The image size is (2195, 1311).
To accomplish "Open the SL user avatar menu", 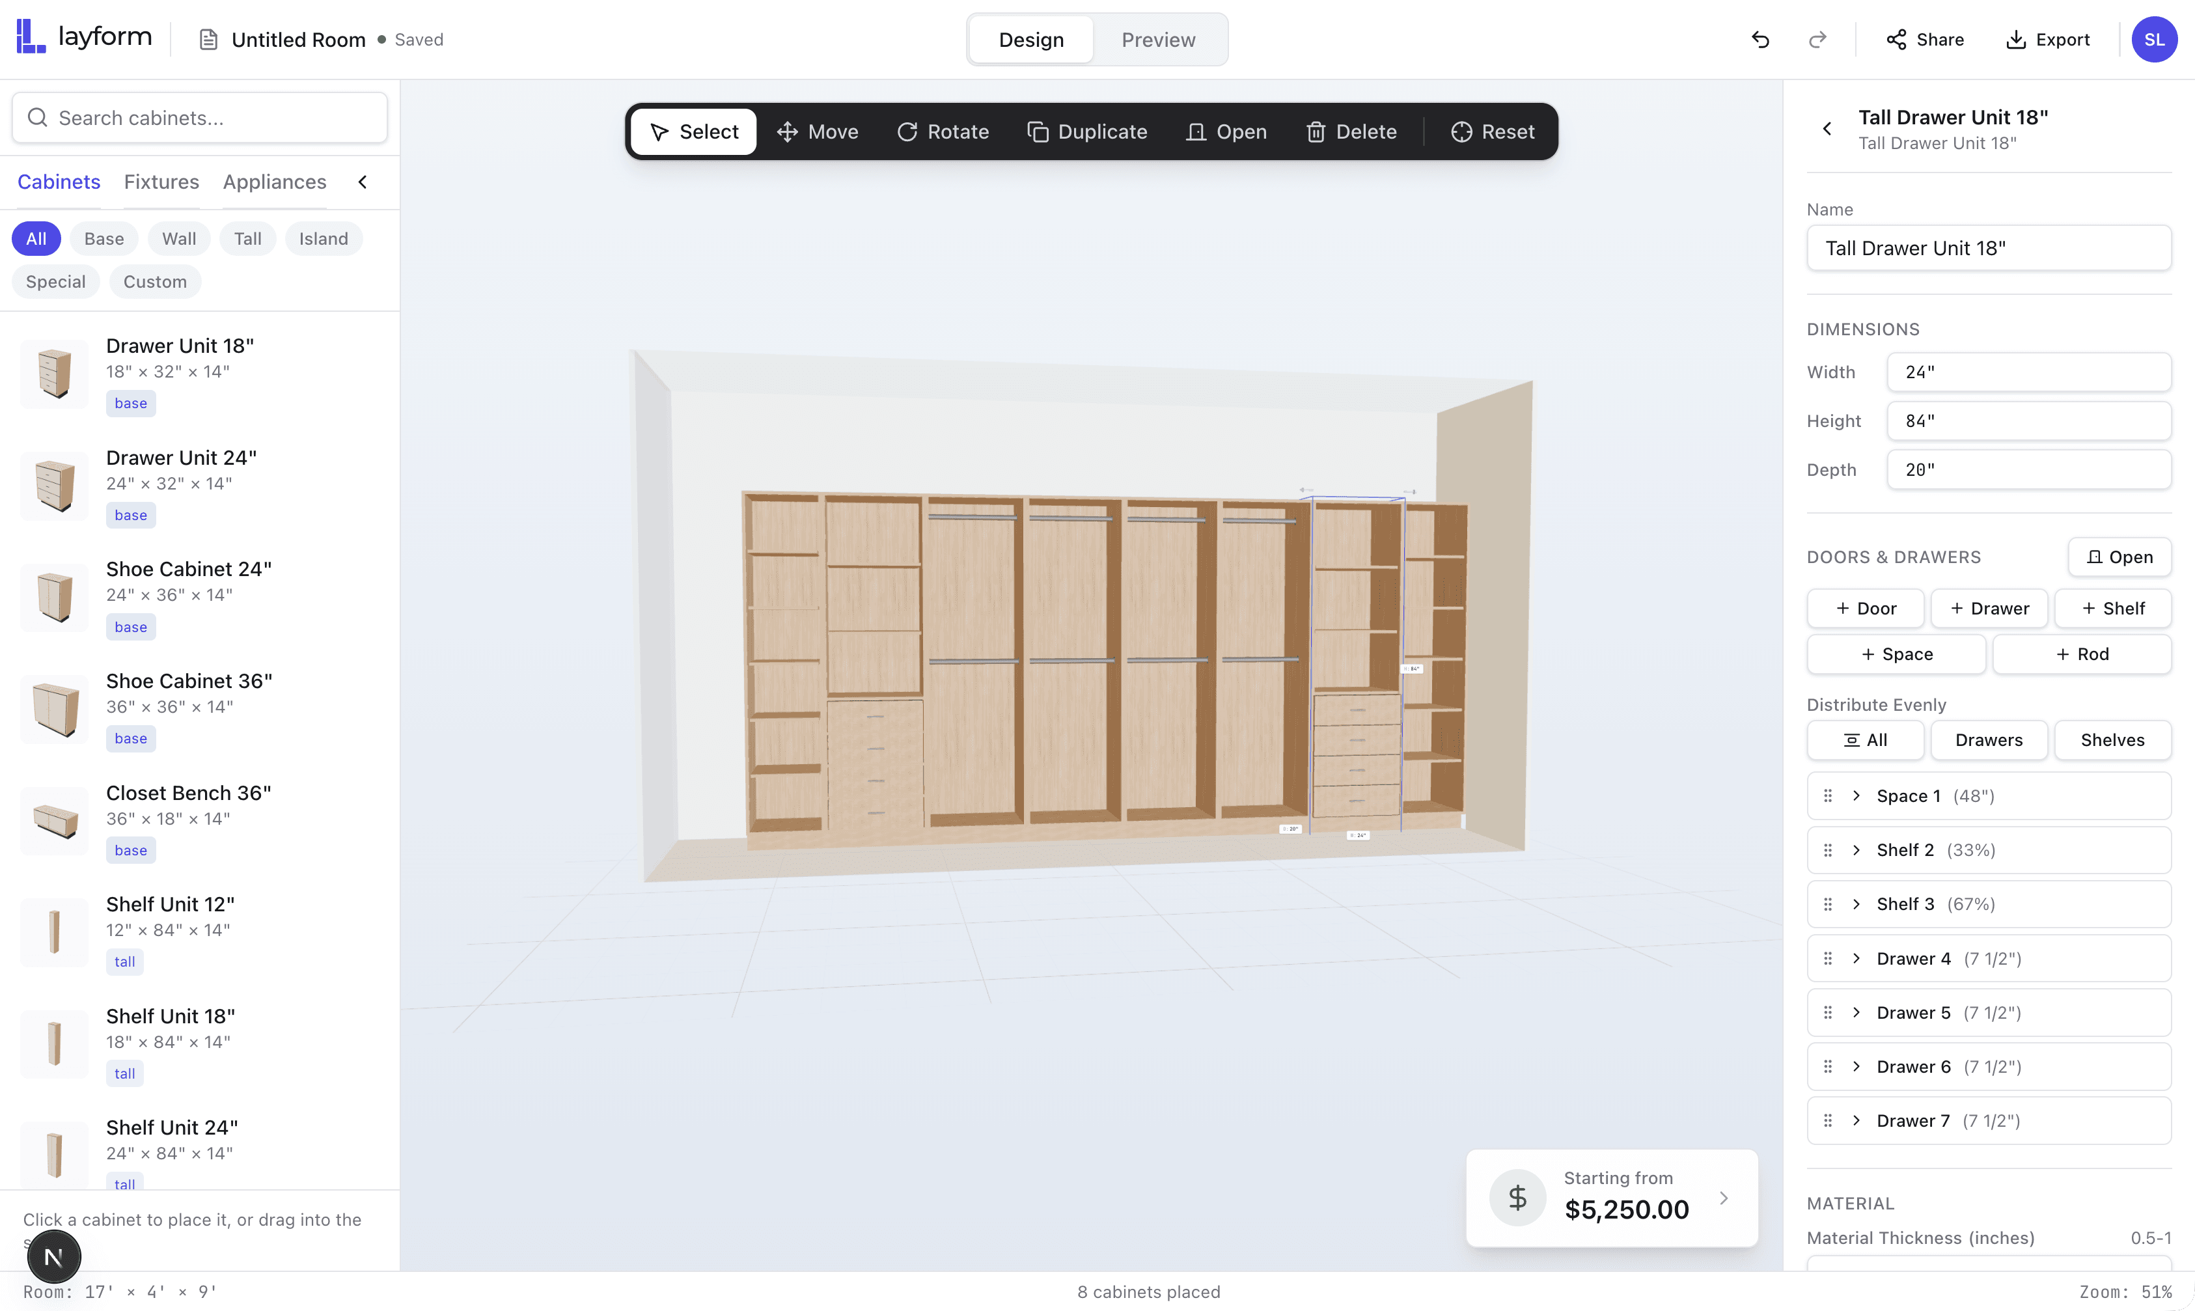I will click(x=2153, y=40).
